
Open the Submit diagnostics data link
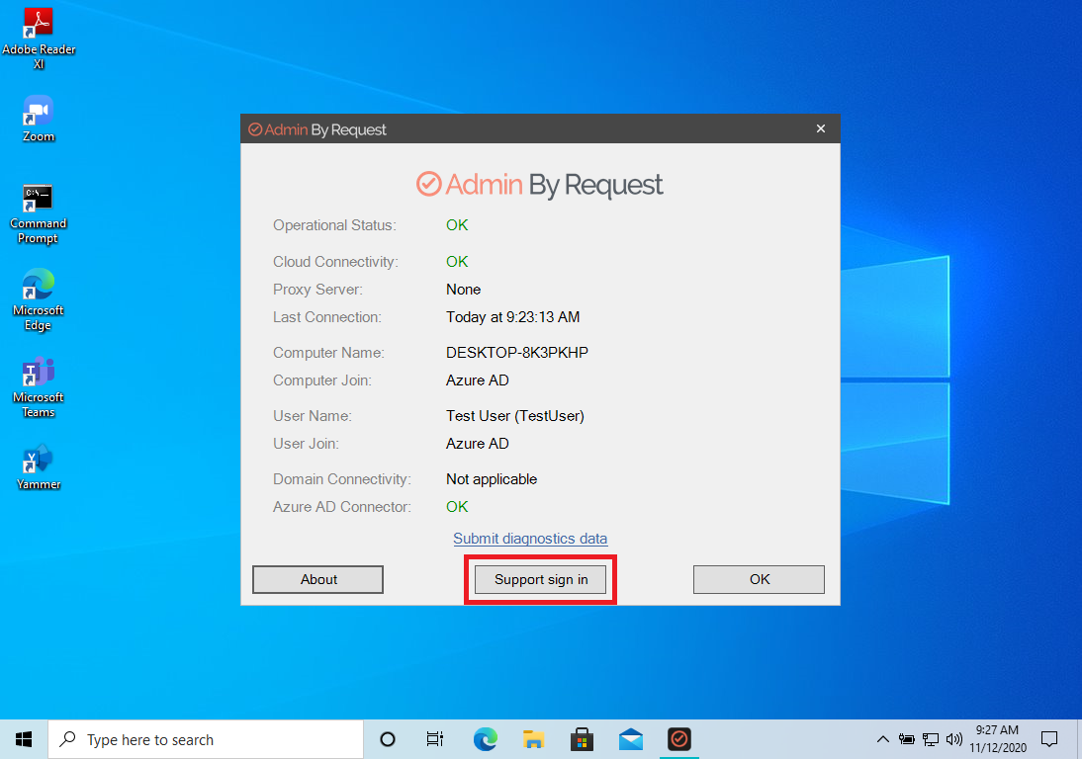530,539
